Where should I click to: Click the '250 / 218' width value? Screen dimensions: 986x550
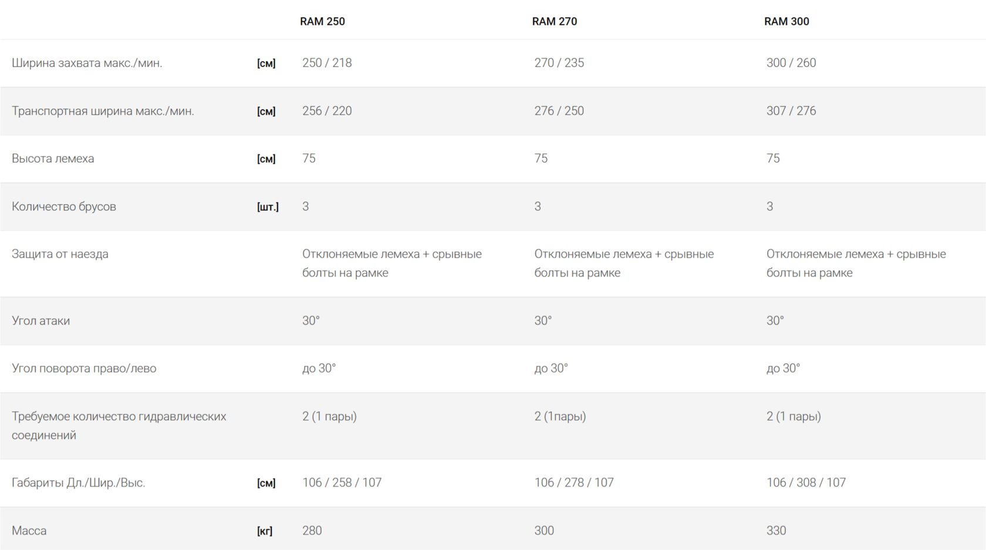tap(327, 63)
